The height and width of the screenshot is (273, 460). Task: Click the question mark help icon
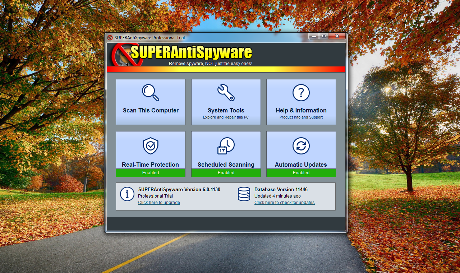[x=301, y=93]
